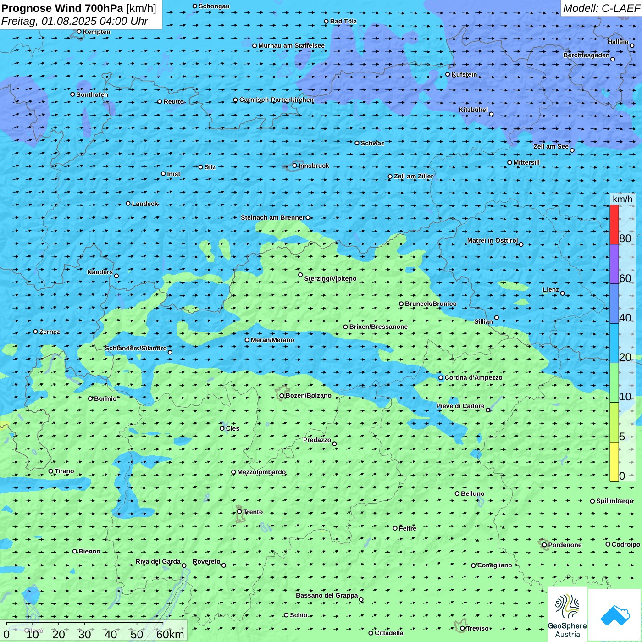Viewport: 642px width, 642px height.
Task: Click the Riva del Garda marker
Action: pyautogui.click(x=184, y=565)
